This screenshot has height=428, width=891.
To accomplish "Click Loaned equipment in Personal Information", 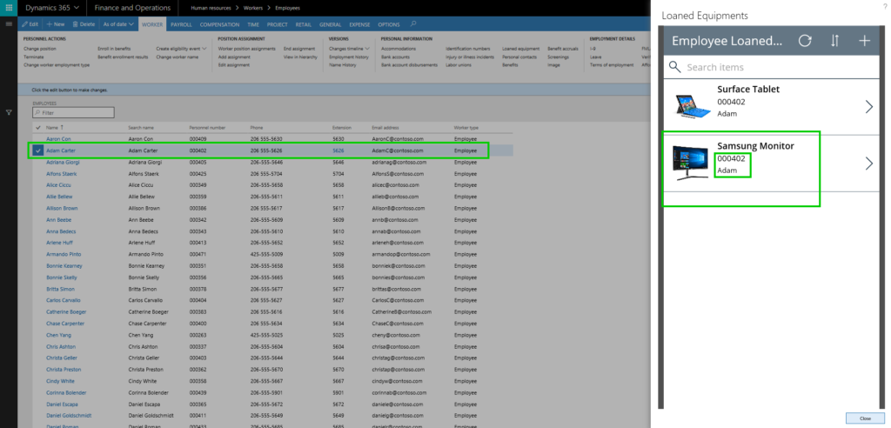I will pyautogui.click(x=520, y=49).
